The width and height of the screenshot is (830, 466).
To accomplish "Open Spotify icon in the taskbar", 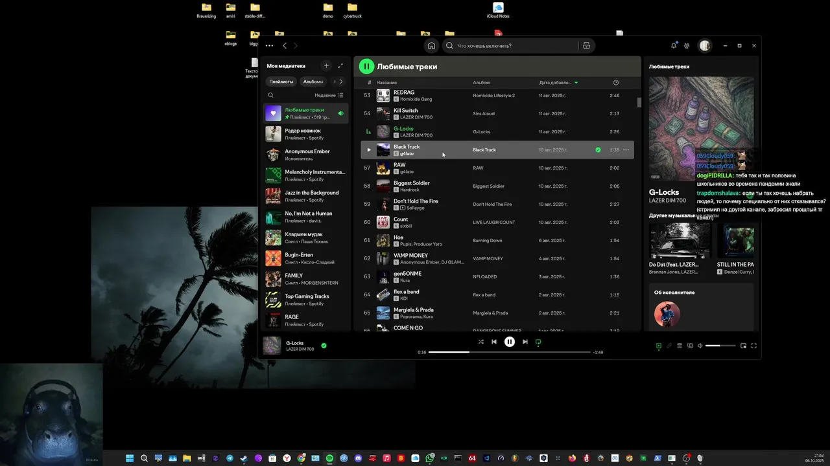I will (x=329, y=458).
